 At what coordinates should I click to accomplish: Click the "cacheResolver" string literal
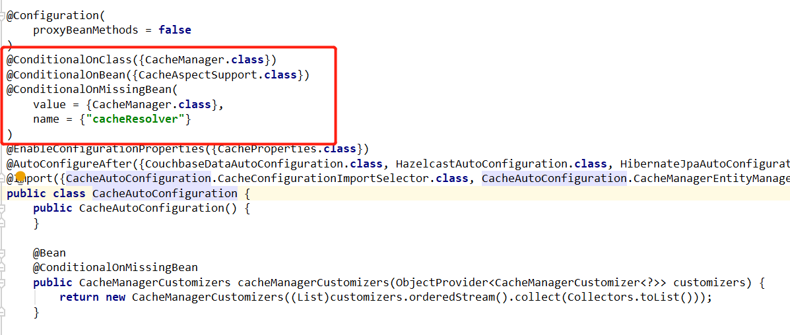pos(139,120)
